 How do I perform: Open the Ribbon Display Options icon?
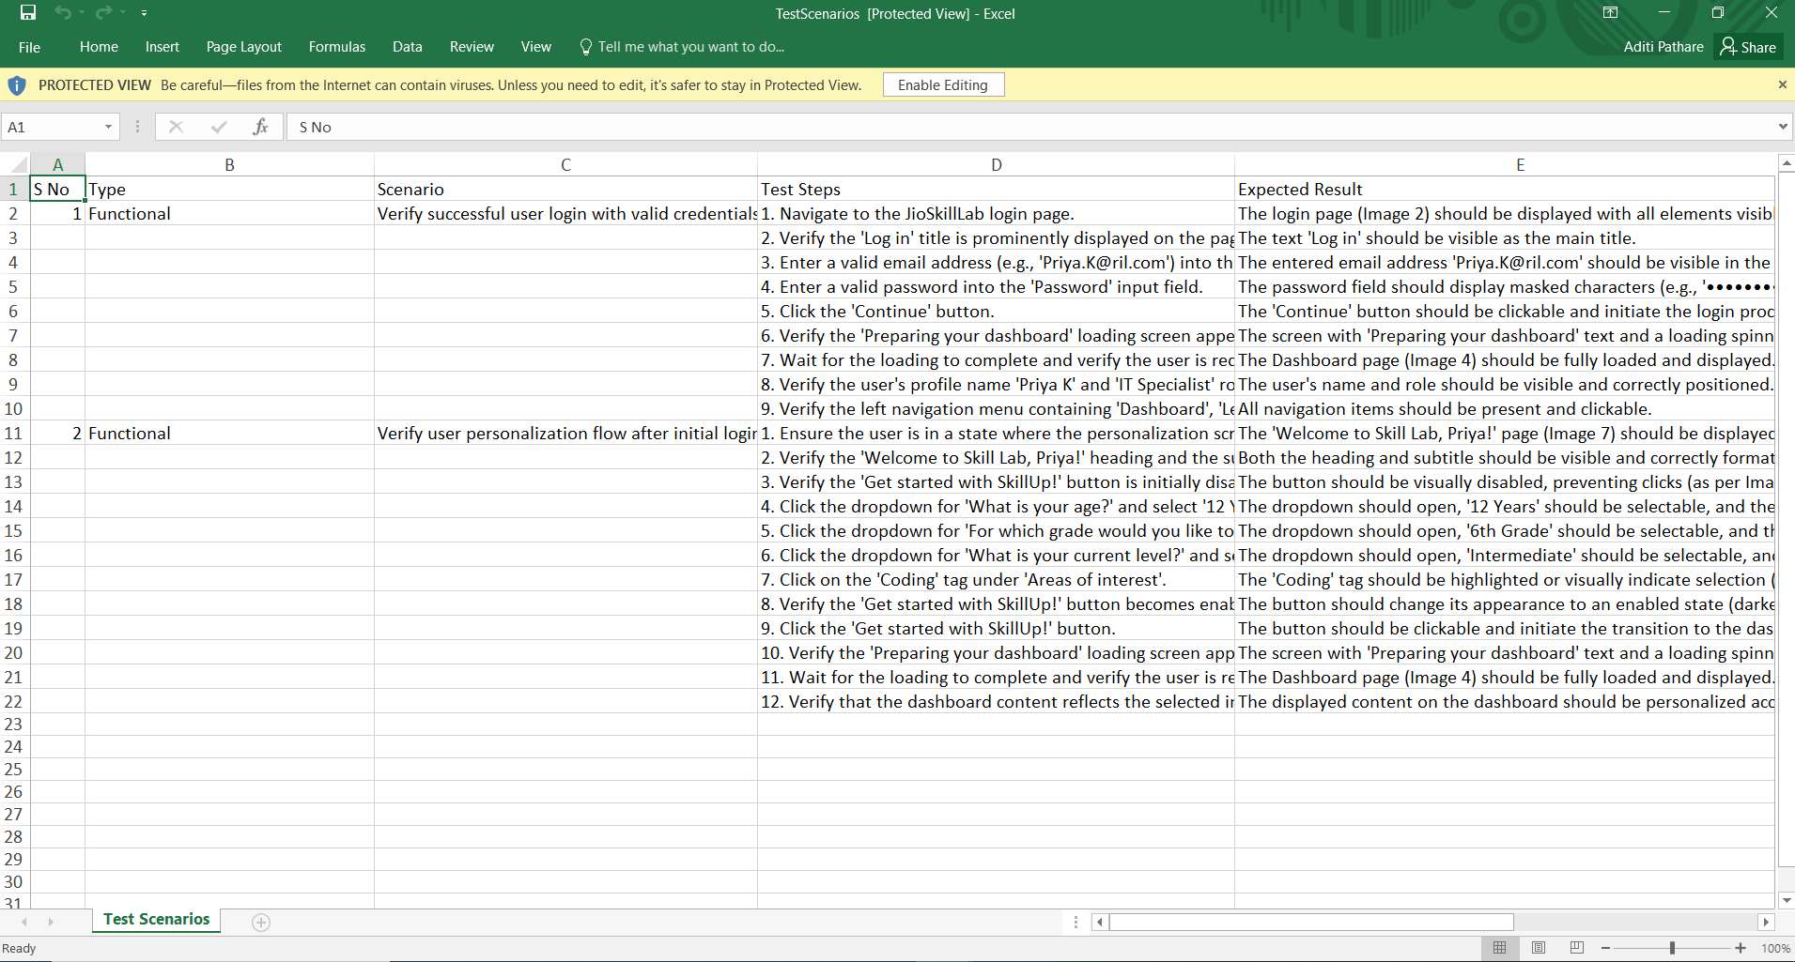1610,13
